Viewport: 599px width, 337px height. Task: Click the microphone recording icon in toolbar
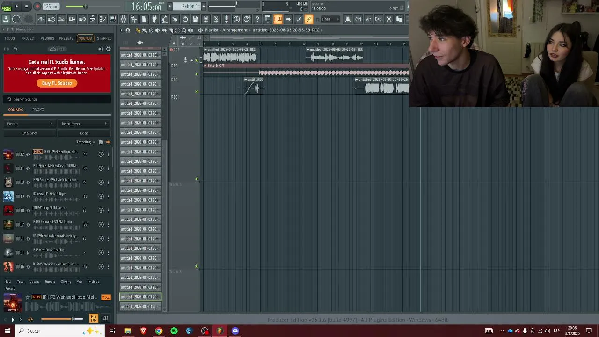point(226,19)
